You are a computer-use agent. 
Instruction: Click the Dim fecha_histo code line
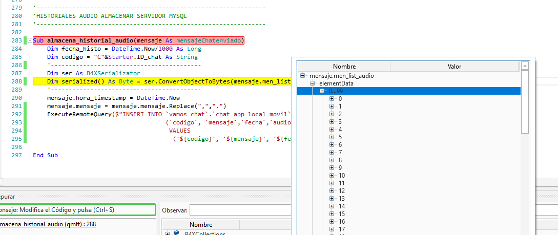coord(124,49)
